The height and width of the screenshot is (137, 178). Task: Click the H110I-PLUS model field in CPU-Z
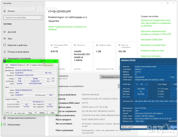pyautogui.click(x=28, y=73)
